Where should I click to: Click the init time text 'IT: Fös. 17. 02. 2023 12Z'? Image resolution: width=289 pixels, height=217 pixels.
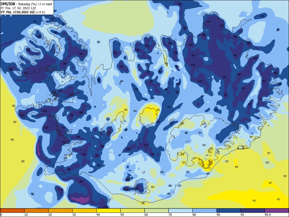point(18,8)
